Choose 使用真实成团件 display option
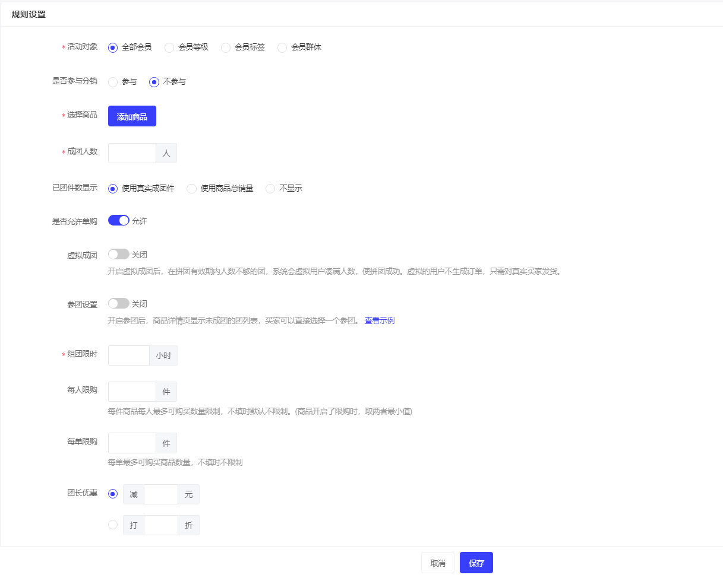The image size is (723, 578). coord(113,189)
